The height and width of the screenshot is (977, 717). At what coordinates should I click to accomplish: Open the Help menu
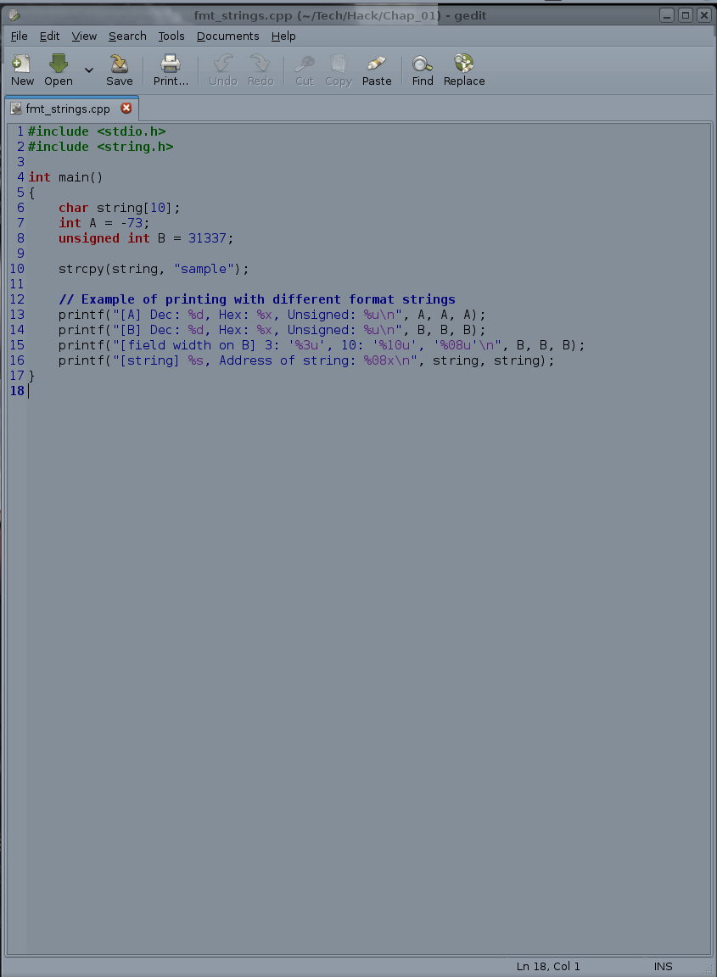[x=283, y=36]
